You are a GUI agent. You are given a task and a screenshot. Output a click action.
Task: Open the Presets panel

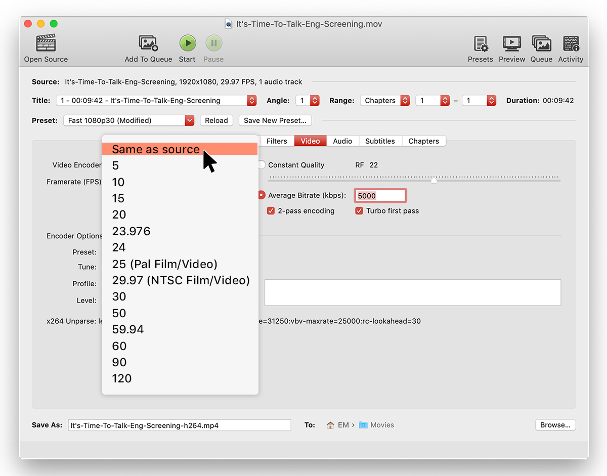480,48
